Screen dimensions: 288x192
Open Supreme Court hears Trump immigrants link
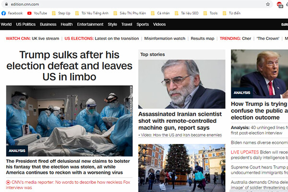[x=259, y=170]
